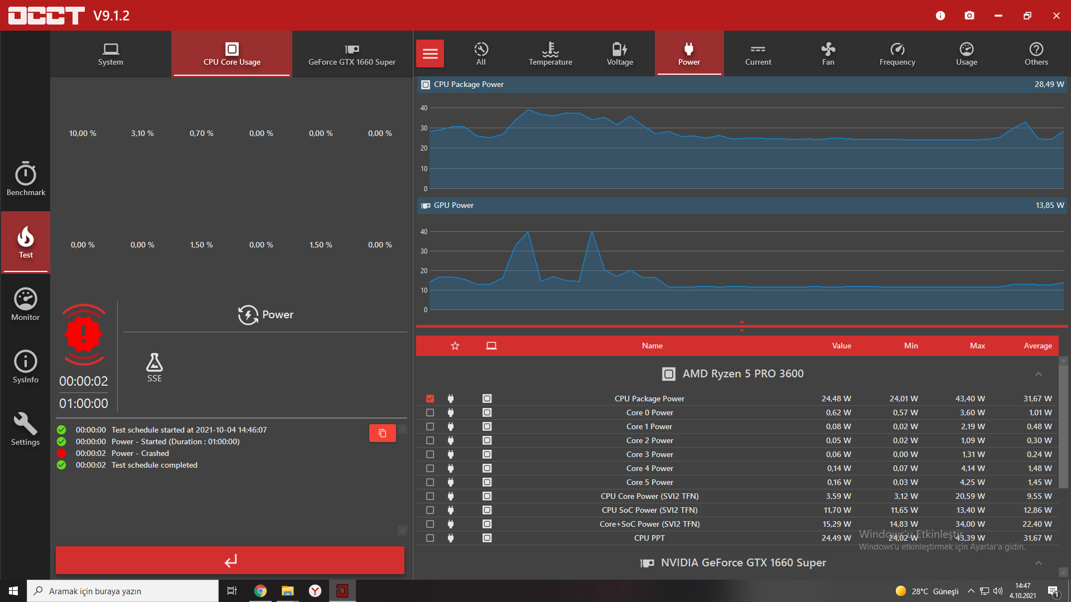The image size is (1071, 602).
Task: Click the red hamburger menu button
Action: [x=430, y=54]
